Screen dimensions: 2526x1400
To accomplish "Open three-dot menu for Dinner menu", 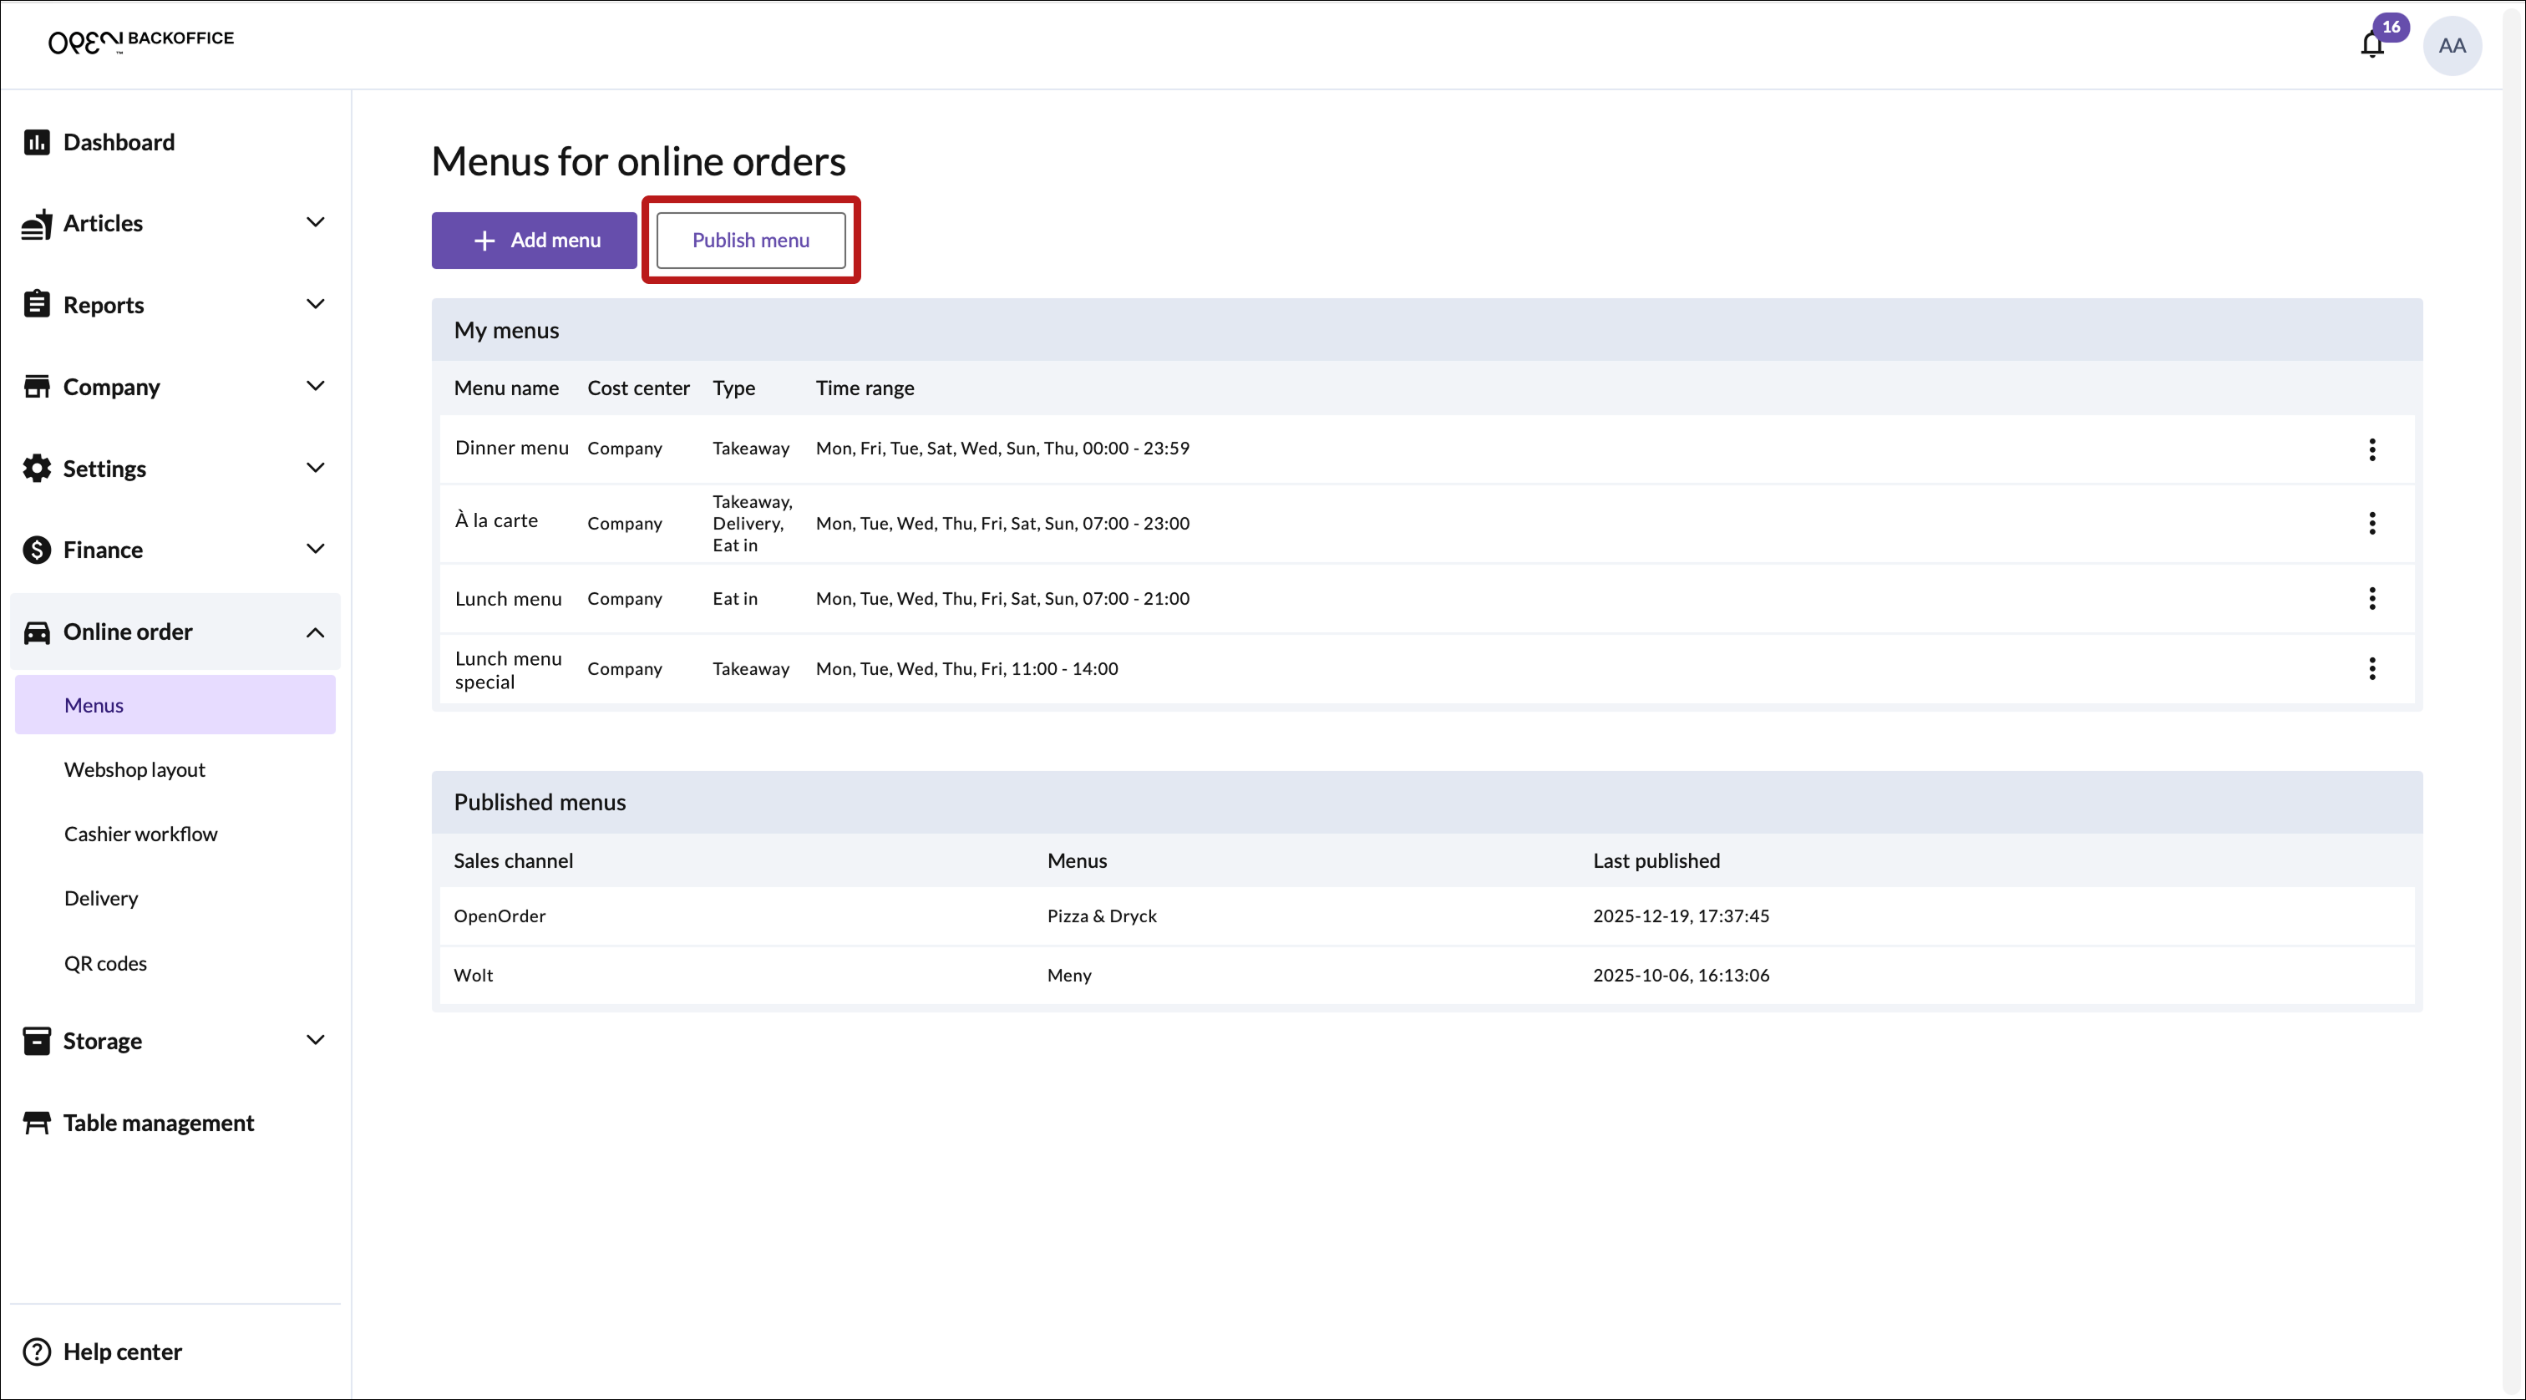I will [2371, 449].
